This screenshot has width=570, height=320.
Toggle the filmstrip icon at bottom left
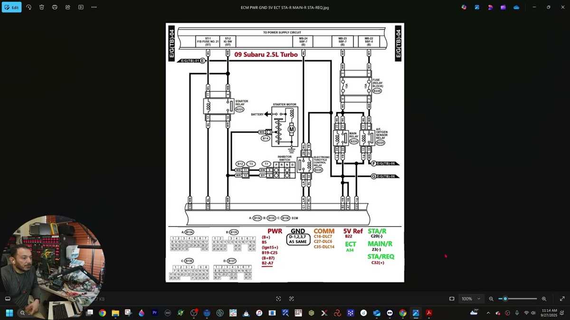(x=8, y=299)
